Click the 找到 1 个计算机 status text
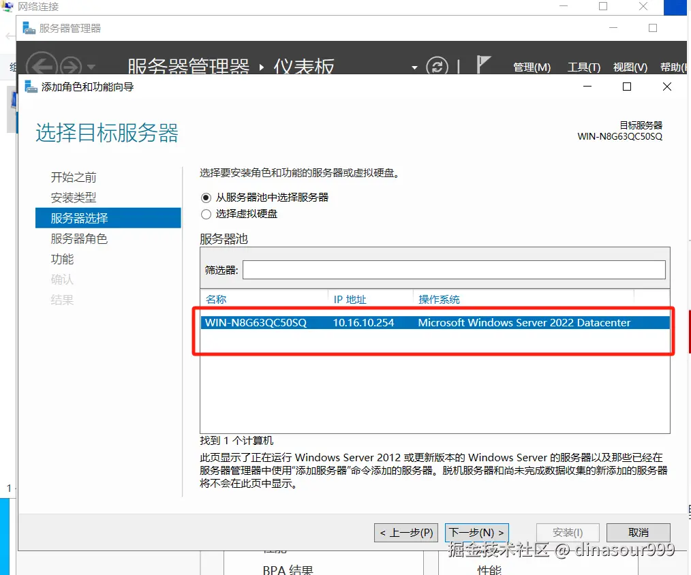 [236, 441]
